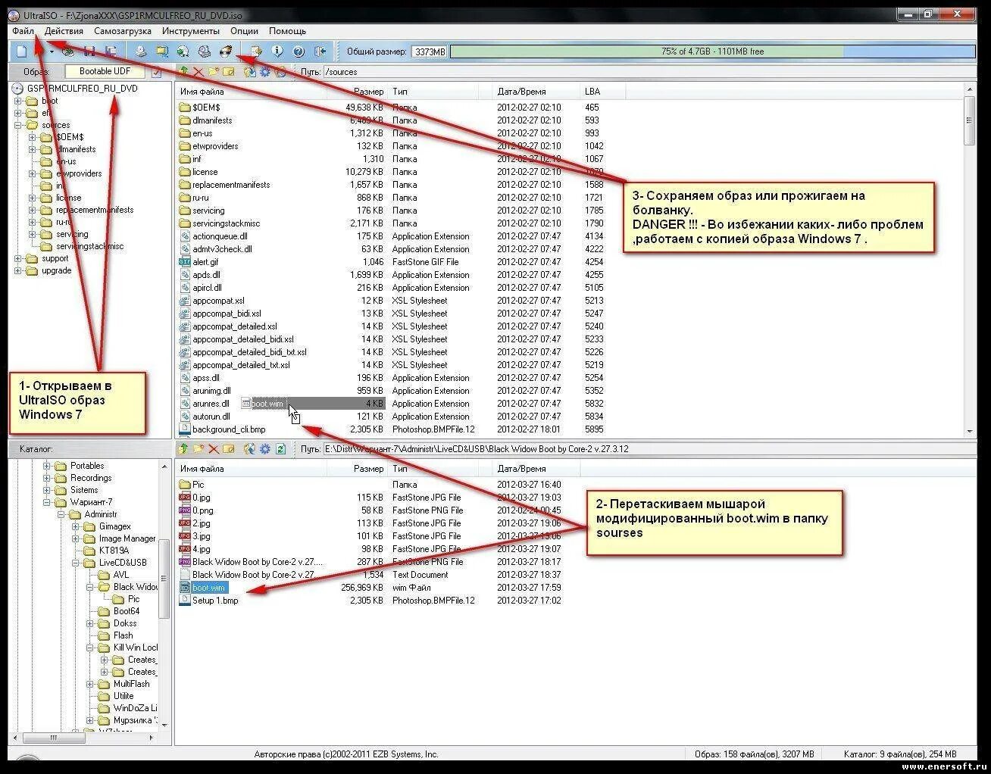991x774 pixels.
Task: Sort image files by LBA column header
Action: (x=602, y=92)
